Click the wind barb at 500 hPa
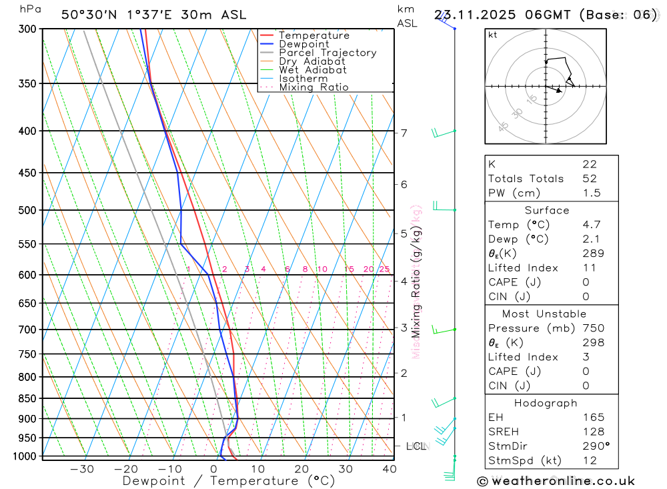667x489 pixels. [444, 206]
